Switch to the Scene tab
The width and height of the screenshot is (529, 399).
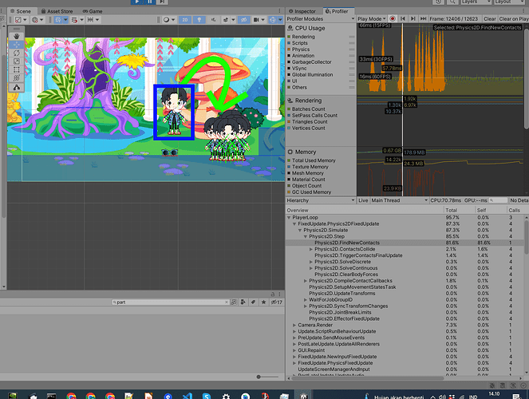tap(21, 11)
